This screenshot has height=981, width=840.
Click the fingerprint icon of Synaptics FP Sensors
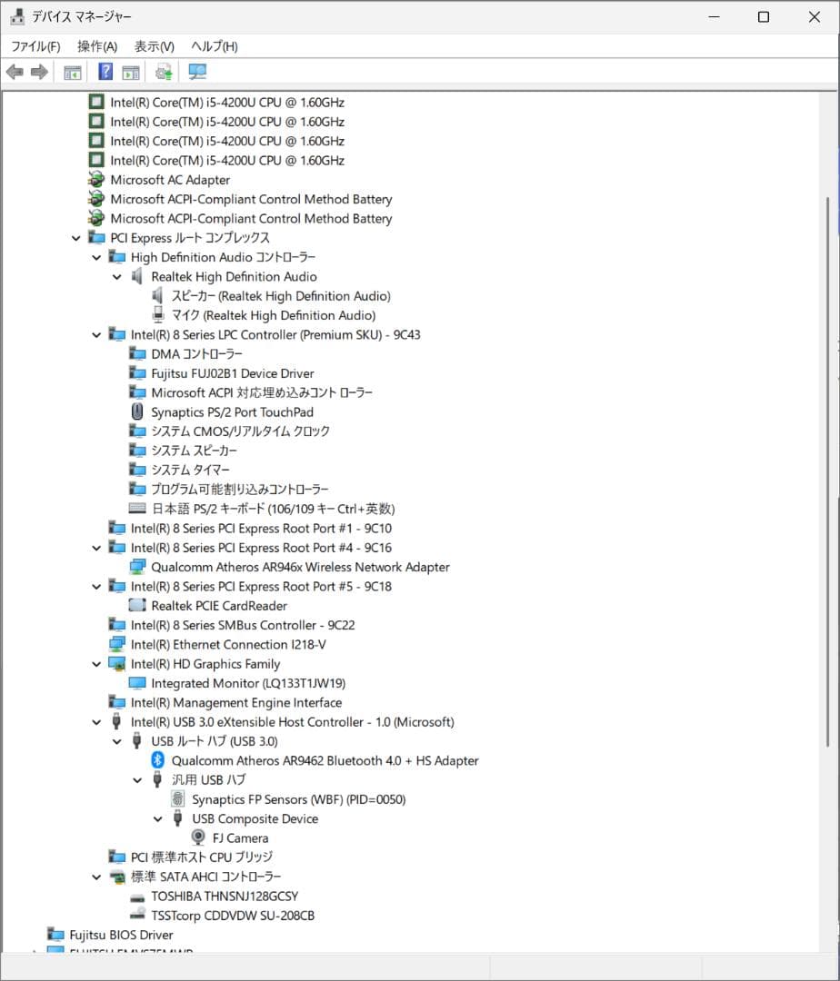178,799
